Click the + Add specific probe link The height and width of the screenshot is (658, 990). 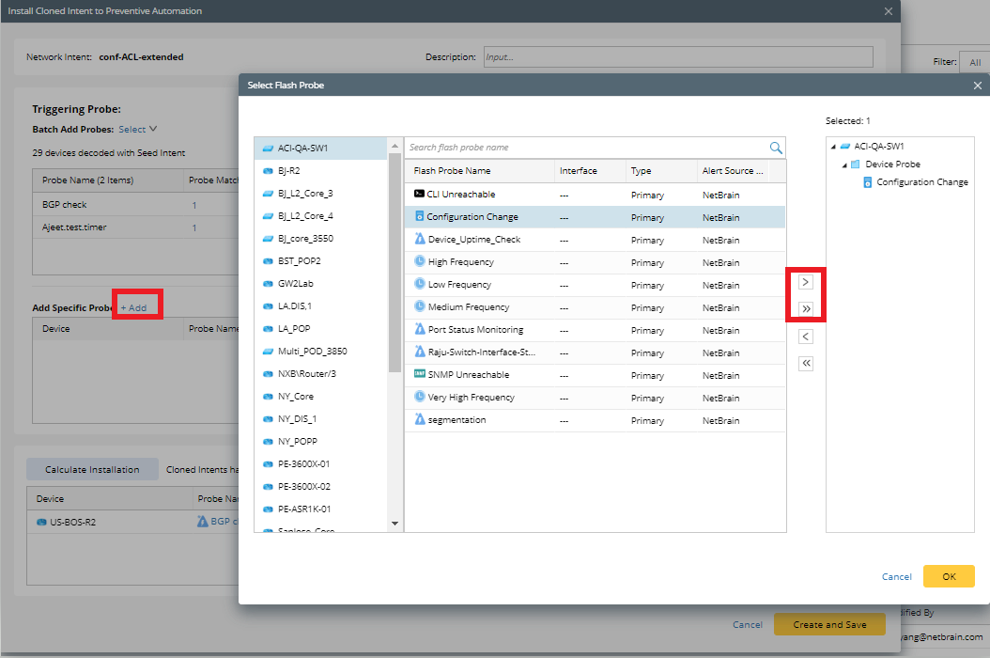tap(134, 307)
